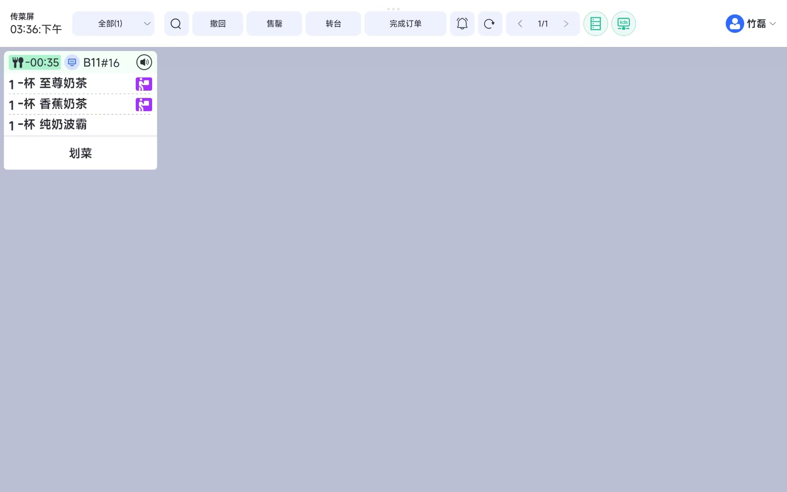Switch to list layout view icon
This screenshot has width=787, height=492.
(596, 24)
